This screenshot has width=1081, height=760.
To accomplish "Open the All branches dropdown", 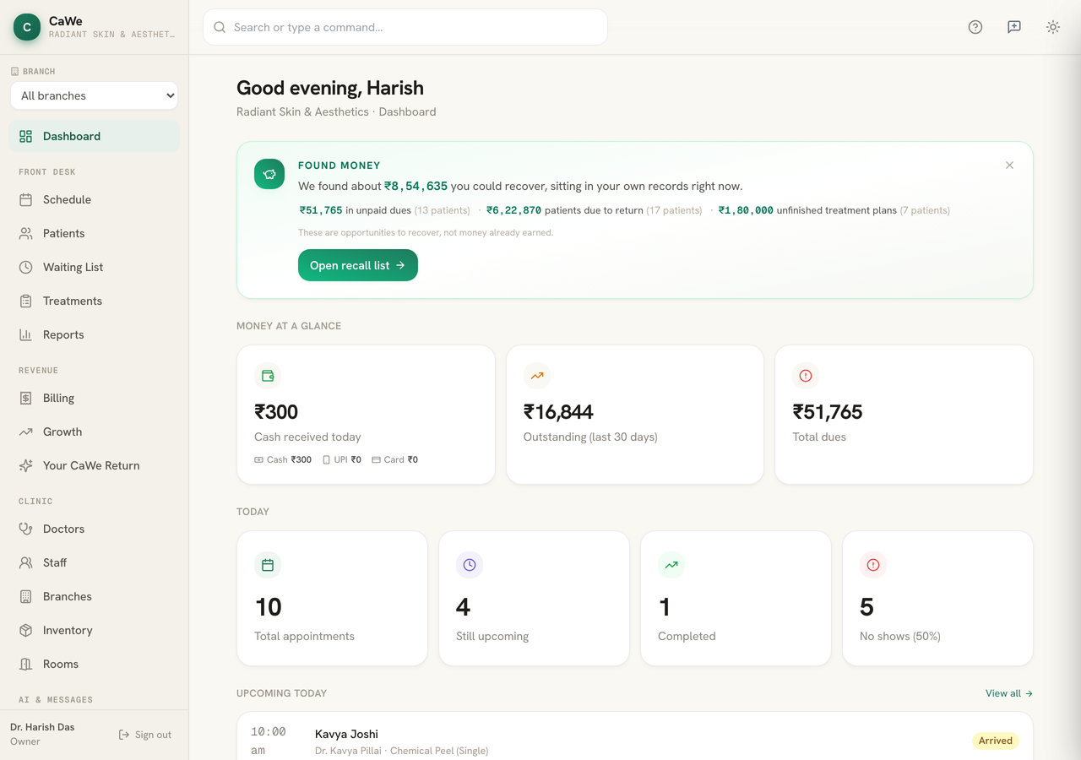I will 95,95.
